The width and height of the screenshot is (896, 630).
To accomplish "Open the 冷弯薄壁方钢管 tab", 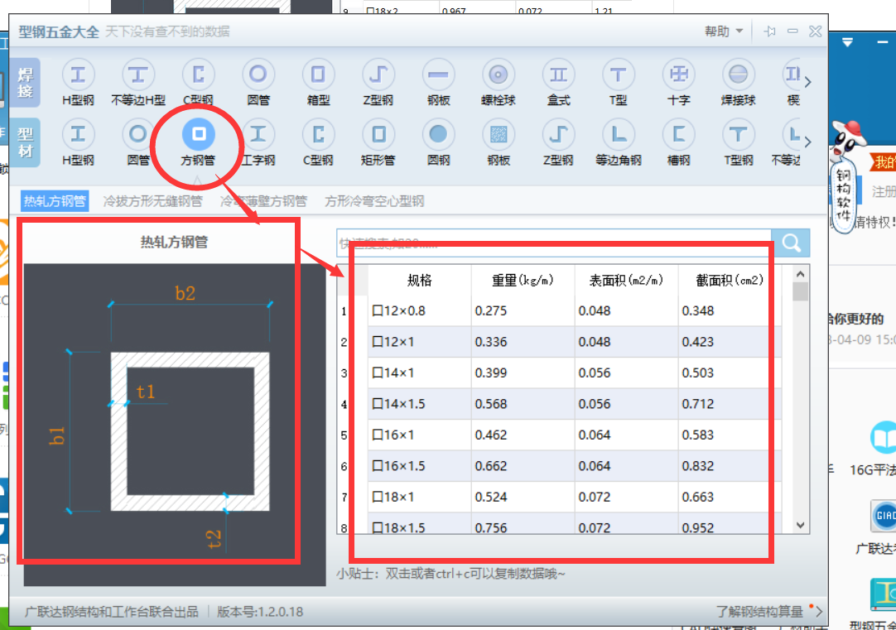I will tap(263, 201).
